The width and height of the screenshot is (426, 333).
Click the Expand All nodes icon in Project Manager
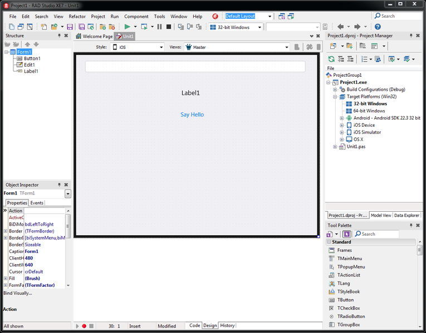click(x=341, y=59)
